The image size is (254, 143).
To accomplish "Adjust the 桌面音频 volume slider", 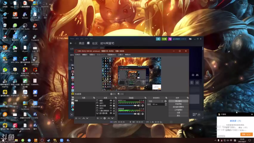I will coord(127,114).
